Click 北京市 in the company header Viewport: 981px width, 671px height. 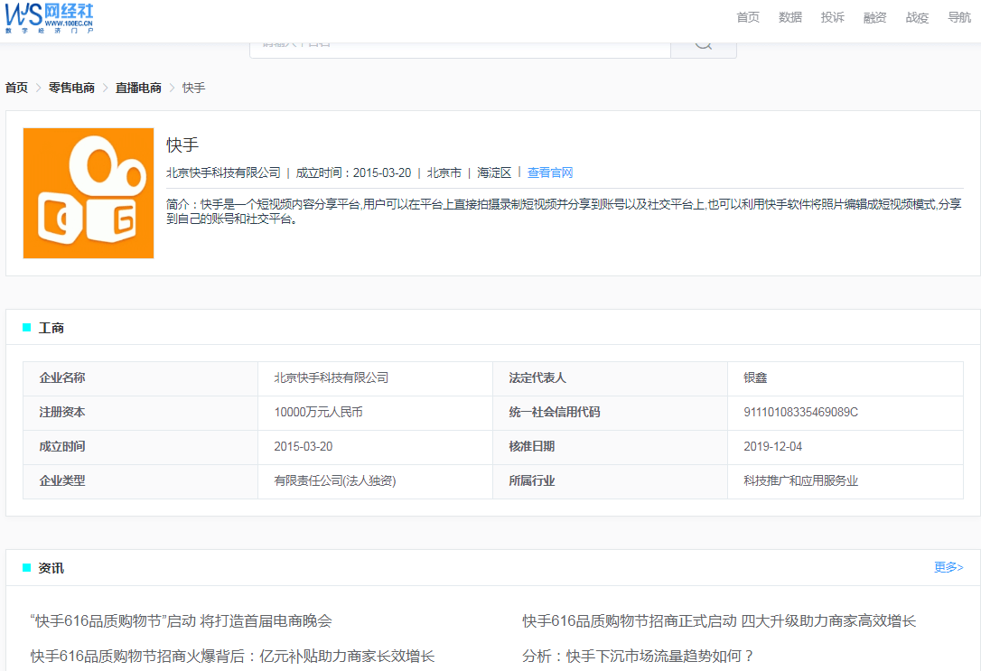(x=444, y=172)
